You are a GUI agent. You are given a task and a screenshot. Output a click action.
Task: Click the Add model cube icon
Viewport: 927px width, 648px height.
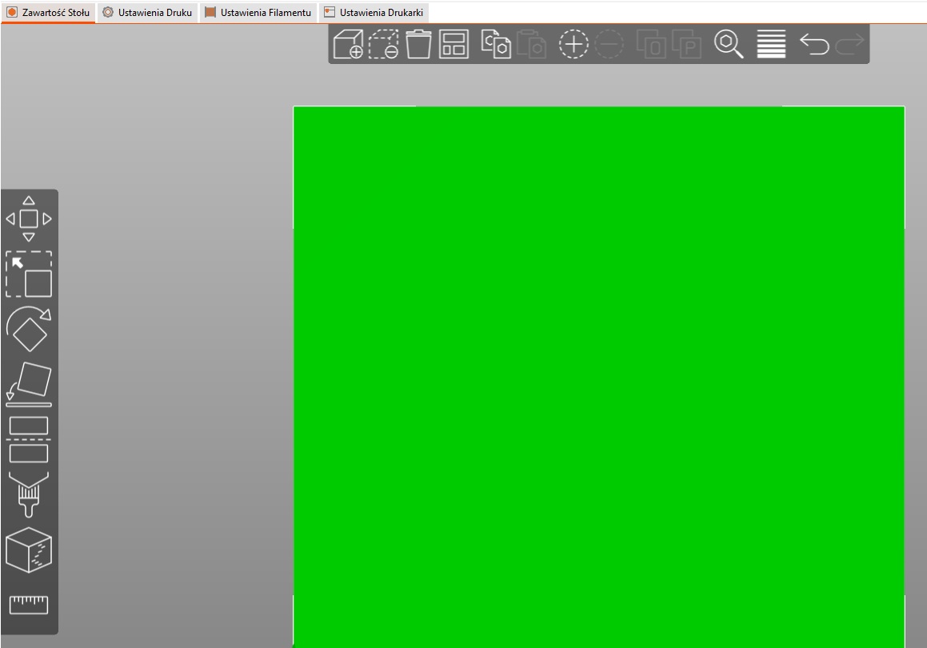pyautogui.click(x=348, y=45)
